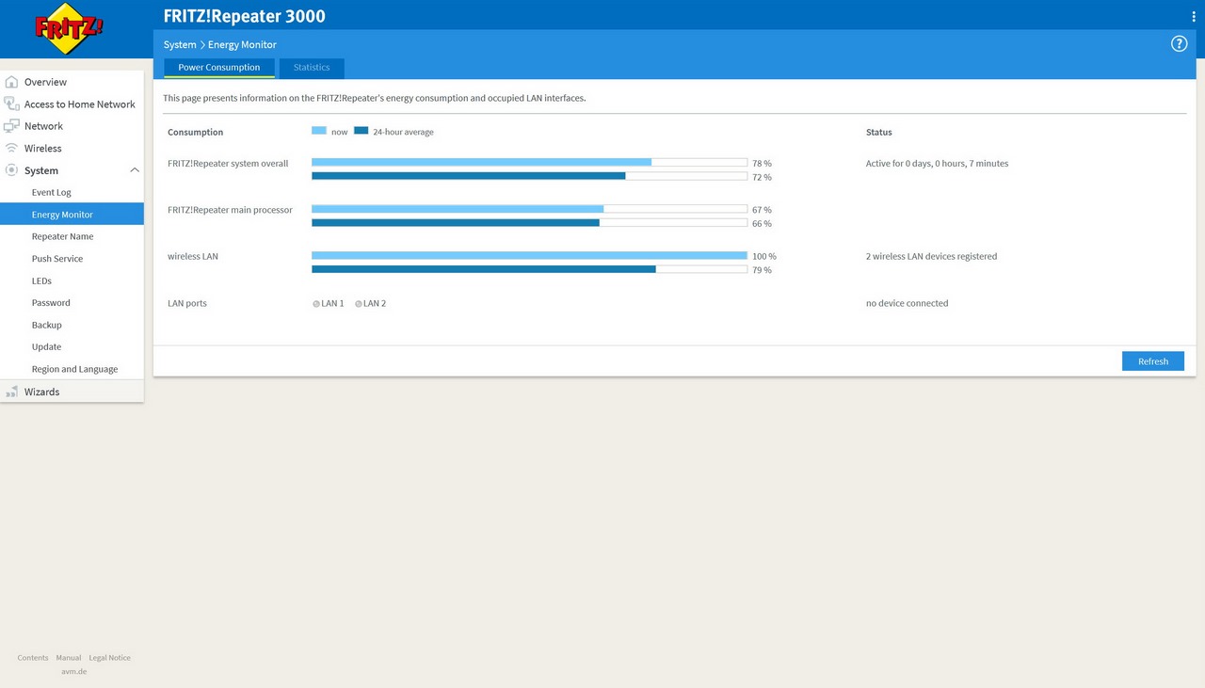Click wireless LAN 'now' 100 % bar

[529, 255]
